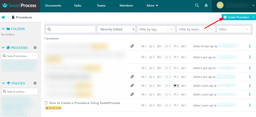Viewport: 256px width, 117px height.
Task: Collapse the Policies section
Action: pyautogui.click(x=3, y=83)
